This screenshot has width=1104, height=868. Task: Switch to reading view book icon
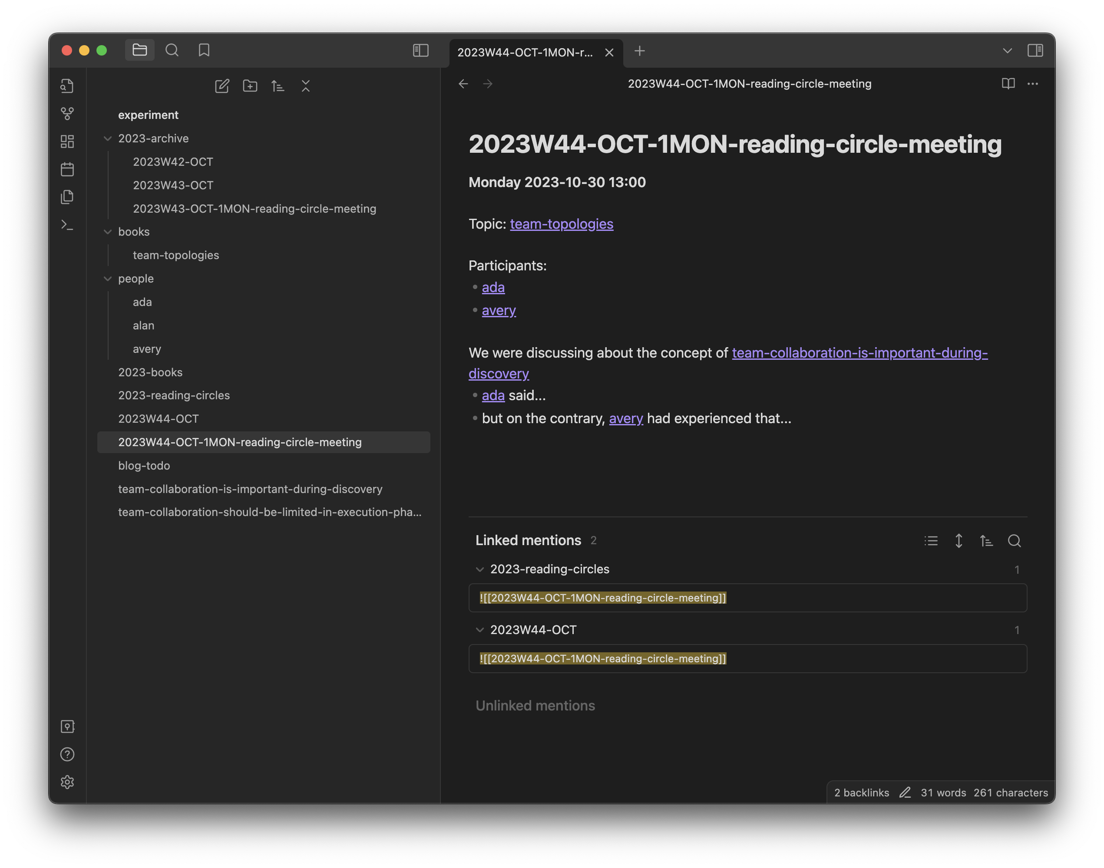point(1008,83)
